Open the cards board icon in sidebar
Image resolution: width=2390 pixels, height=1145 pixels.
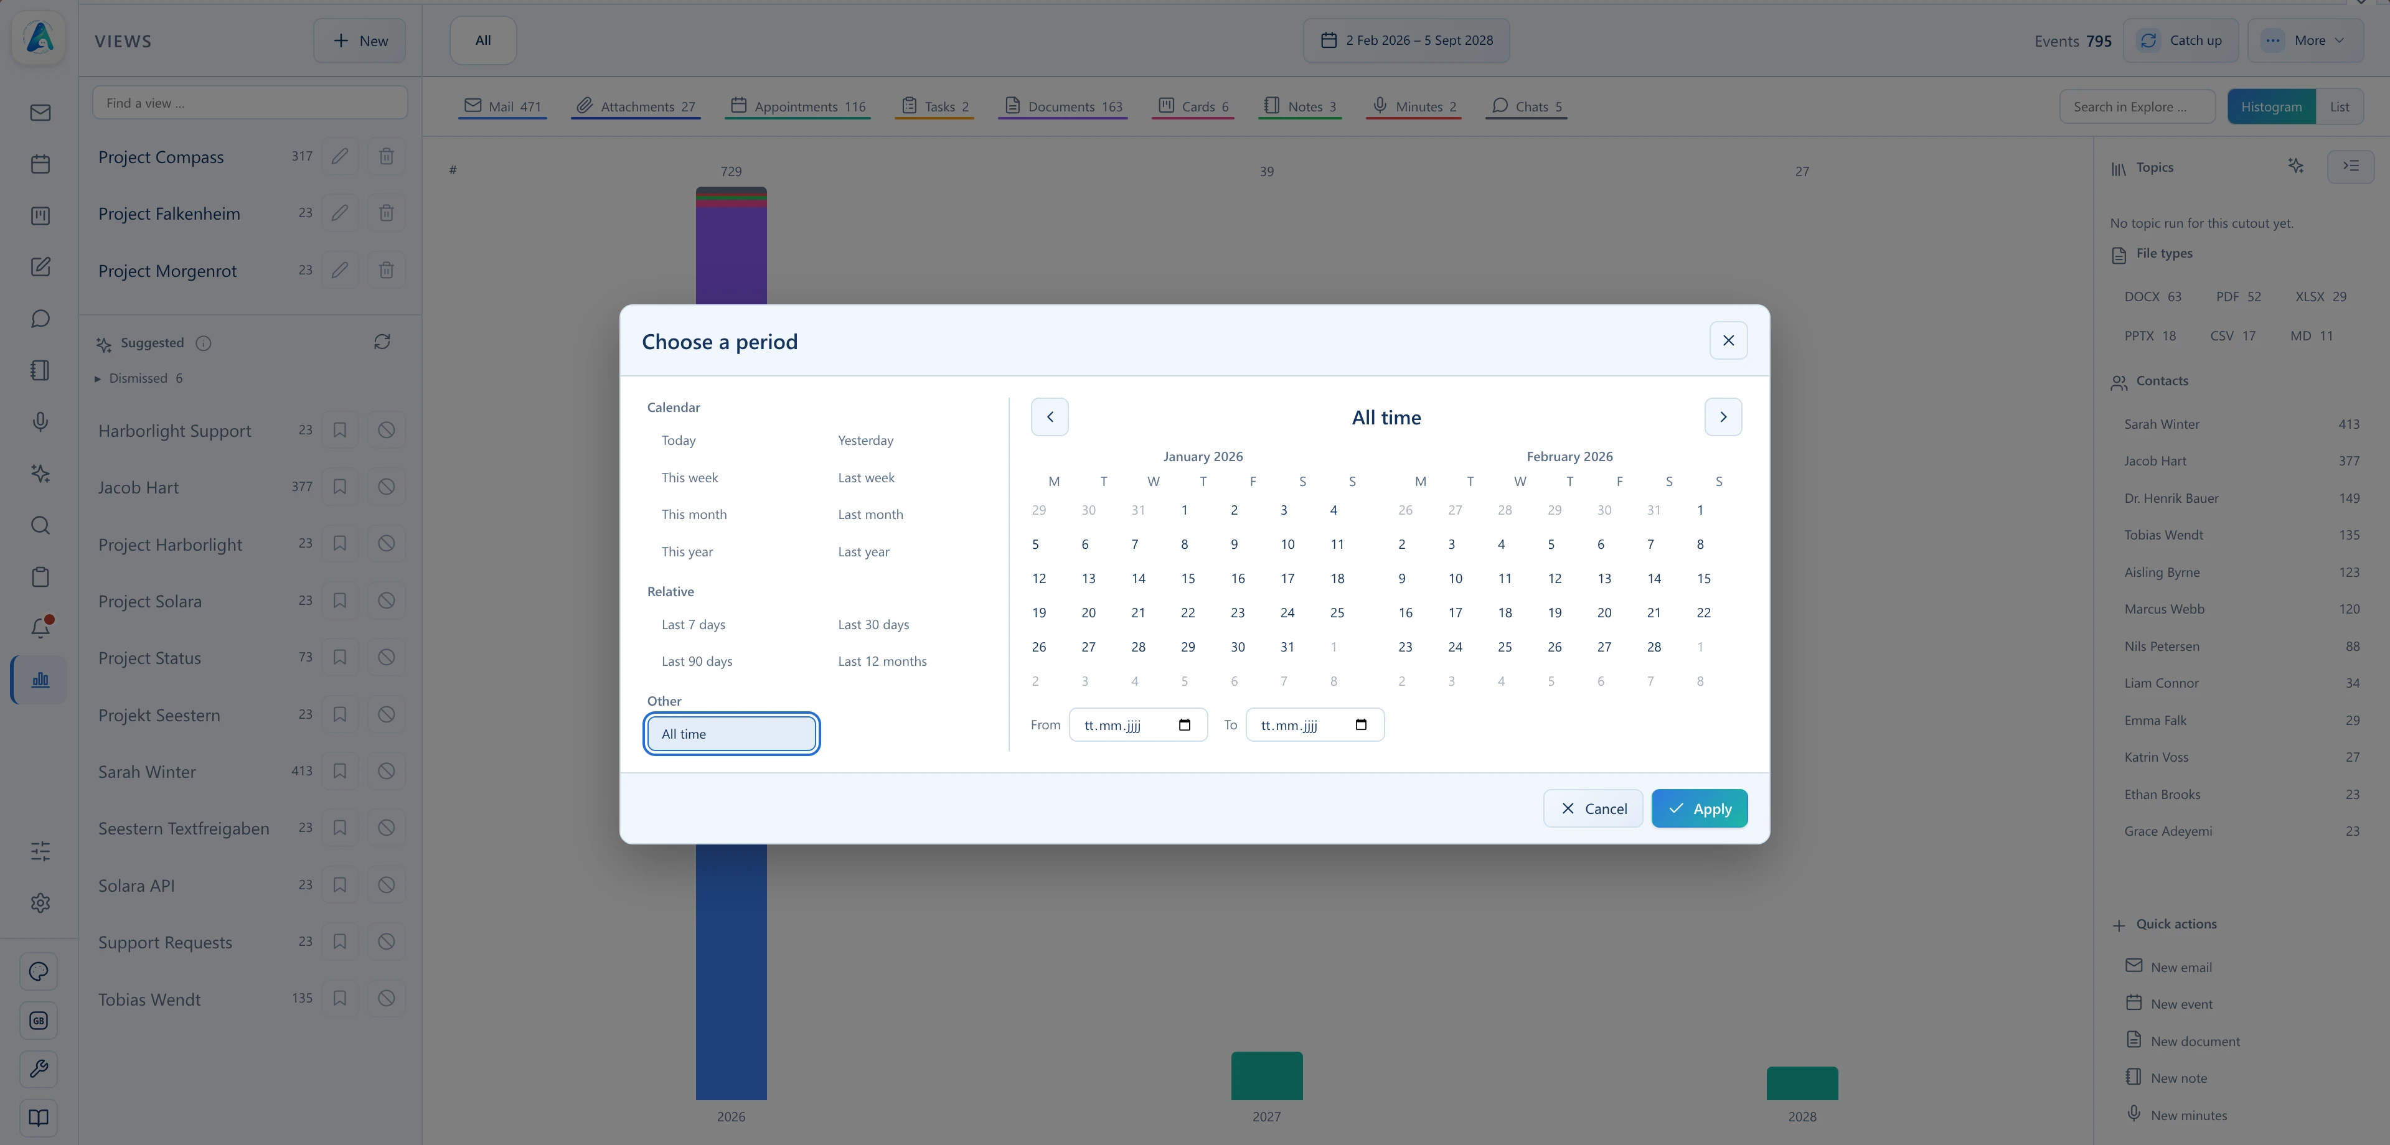(x=40, y=216)
